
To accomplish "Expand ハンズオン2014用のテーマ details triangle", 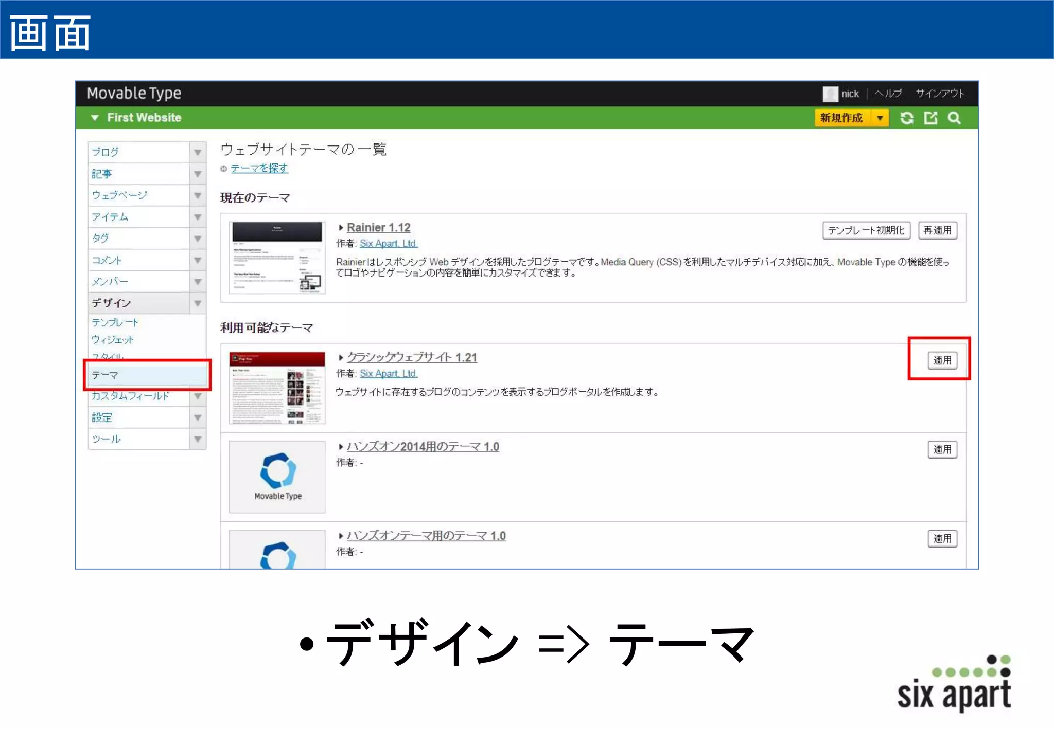I will point(341,447).
